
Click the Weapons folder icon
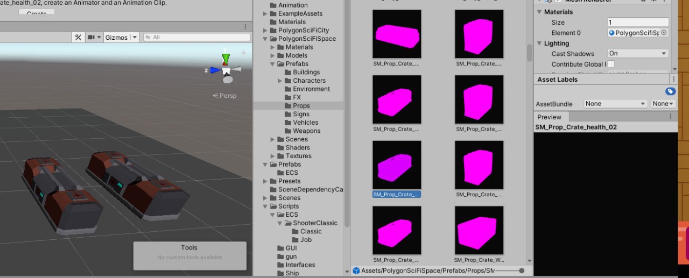click(288, 131)
